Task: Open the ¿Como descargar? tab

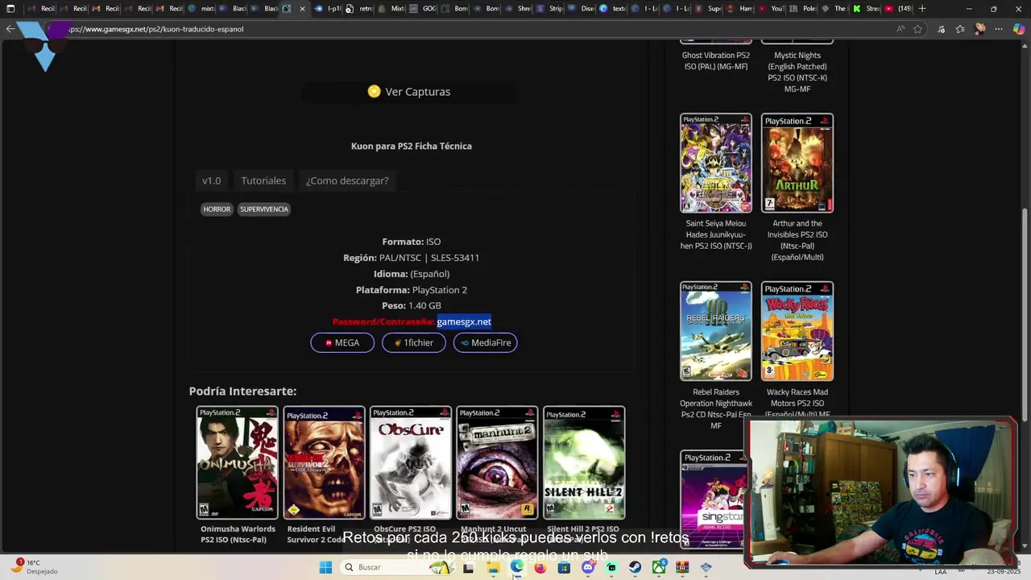Action: click(347, 180)
